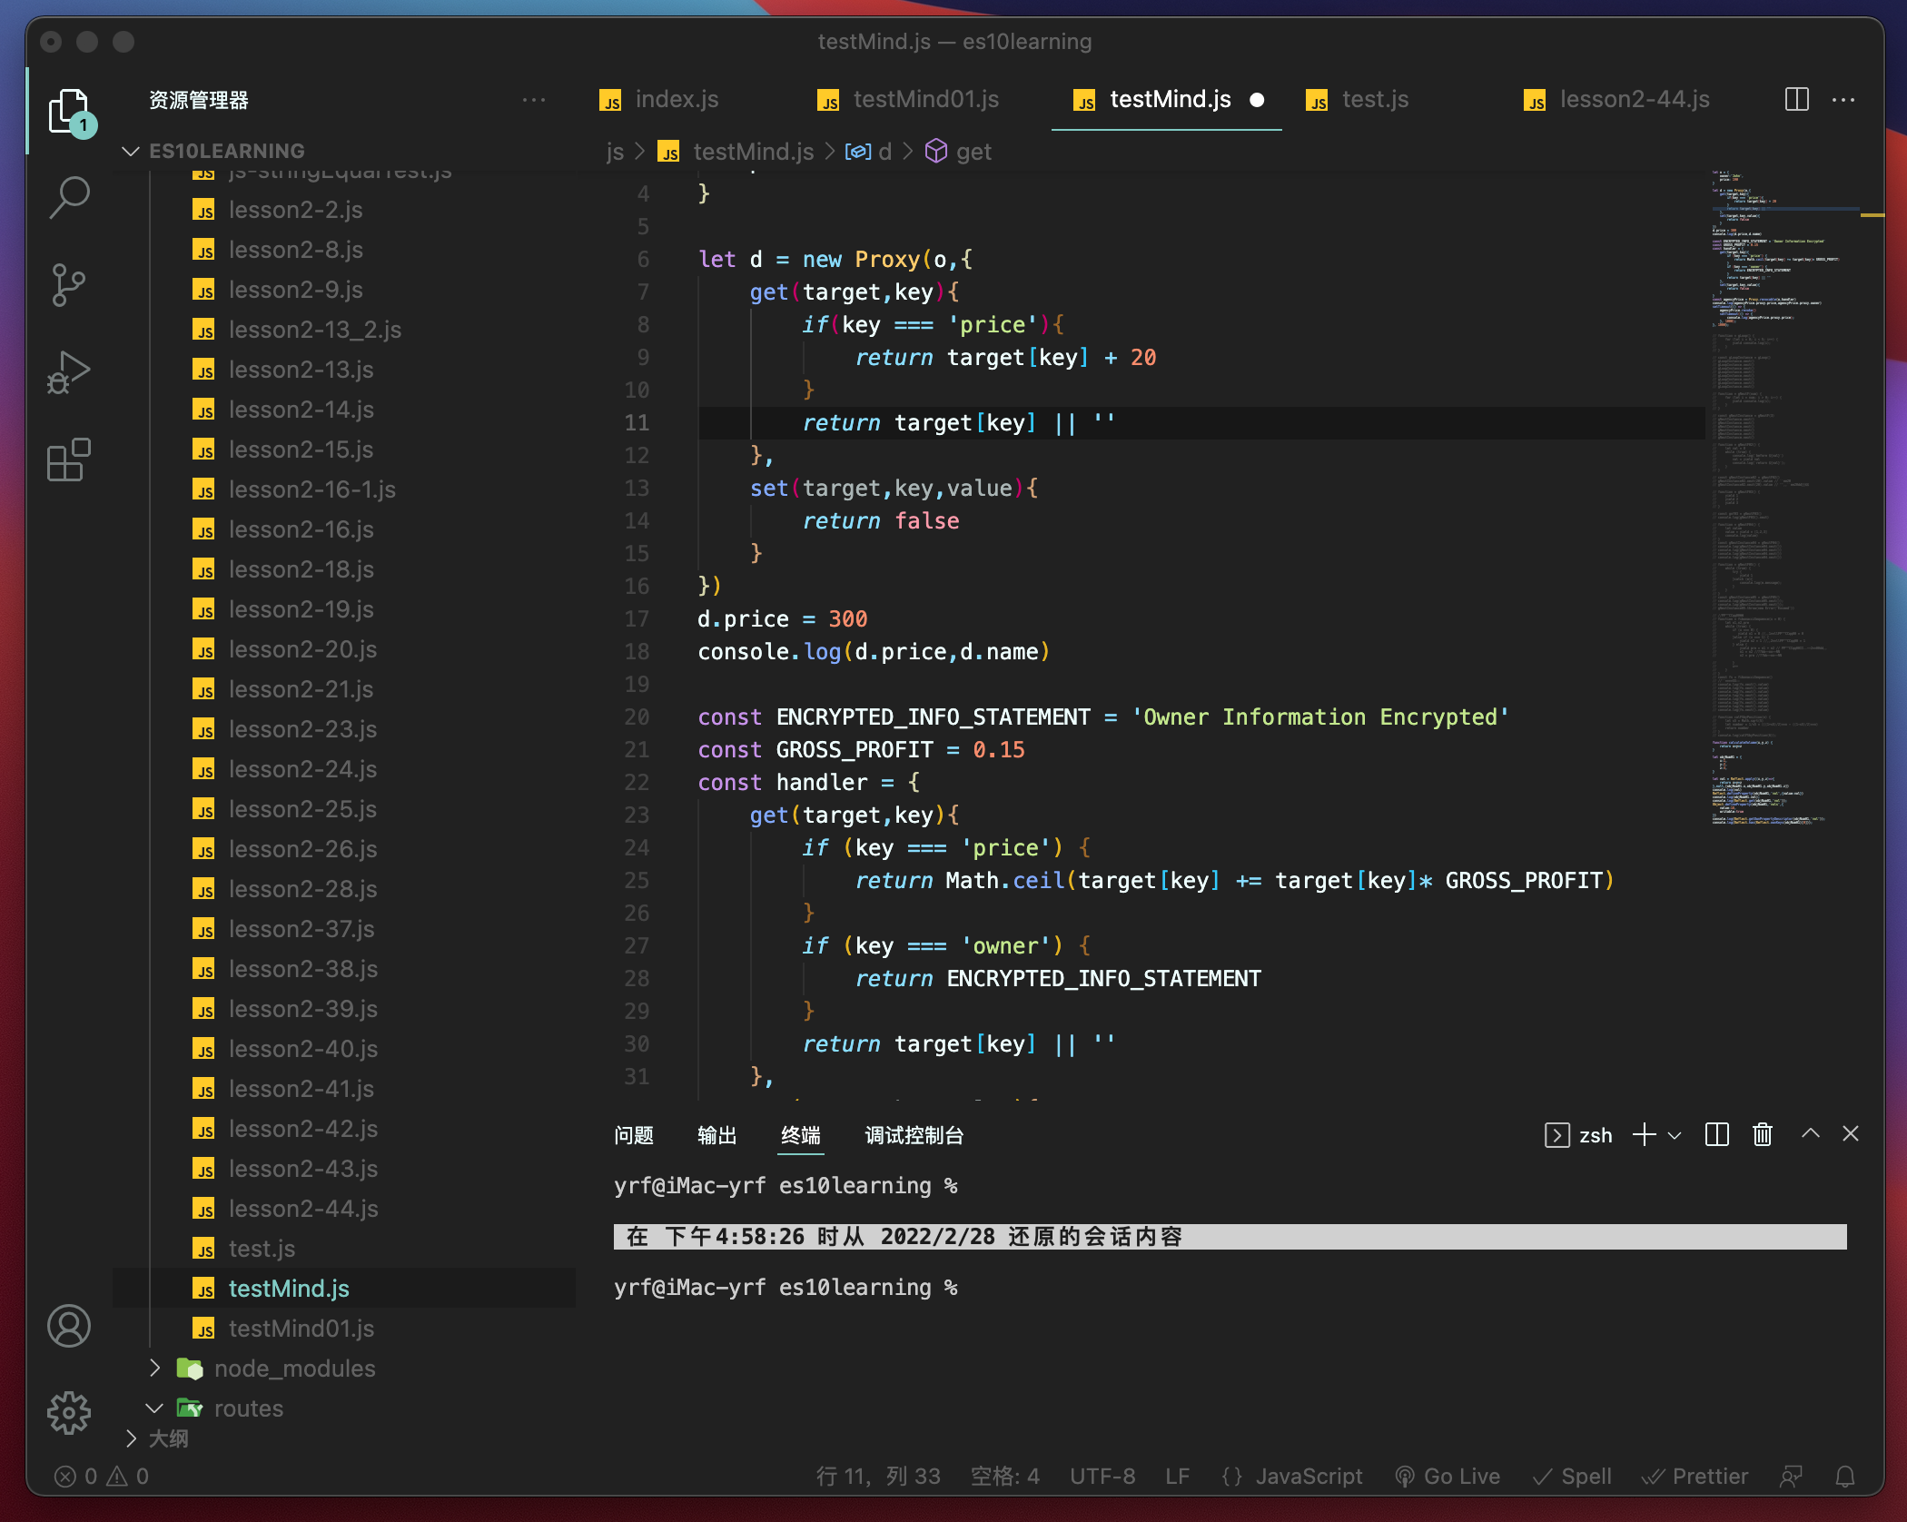Click the testMind.js unsaved dot indicator
Screen dimensions: 1907x1522
click(1257, 100)
